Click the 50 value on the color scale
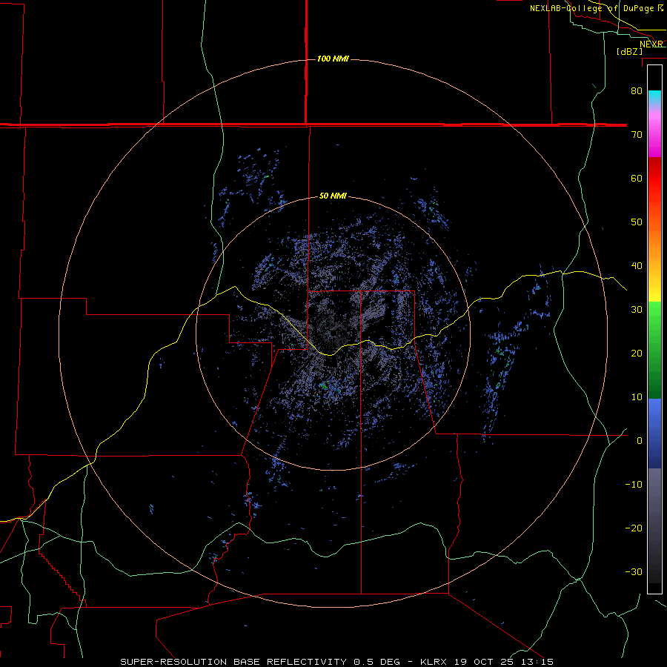Viewport: 667px width, 667px height. [x=637, y=222]
